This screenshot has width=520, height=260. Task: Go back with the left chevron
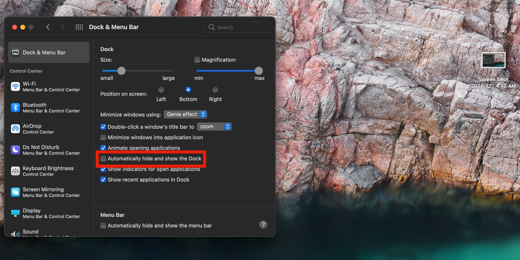(x=48, y=27)
